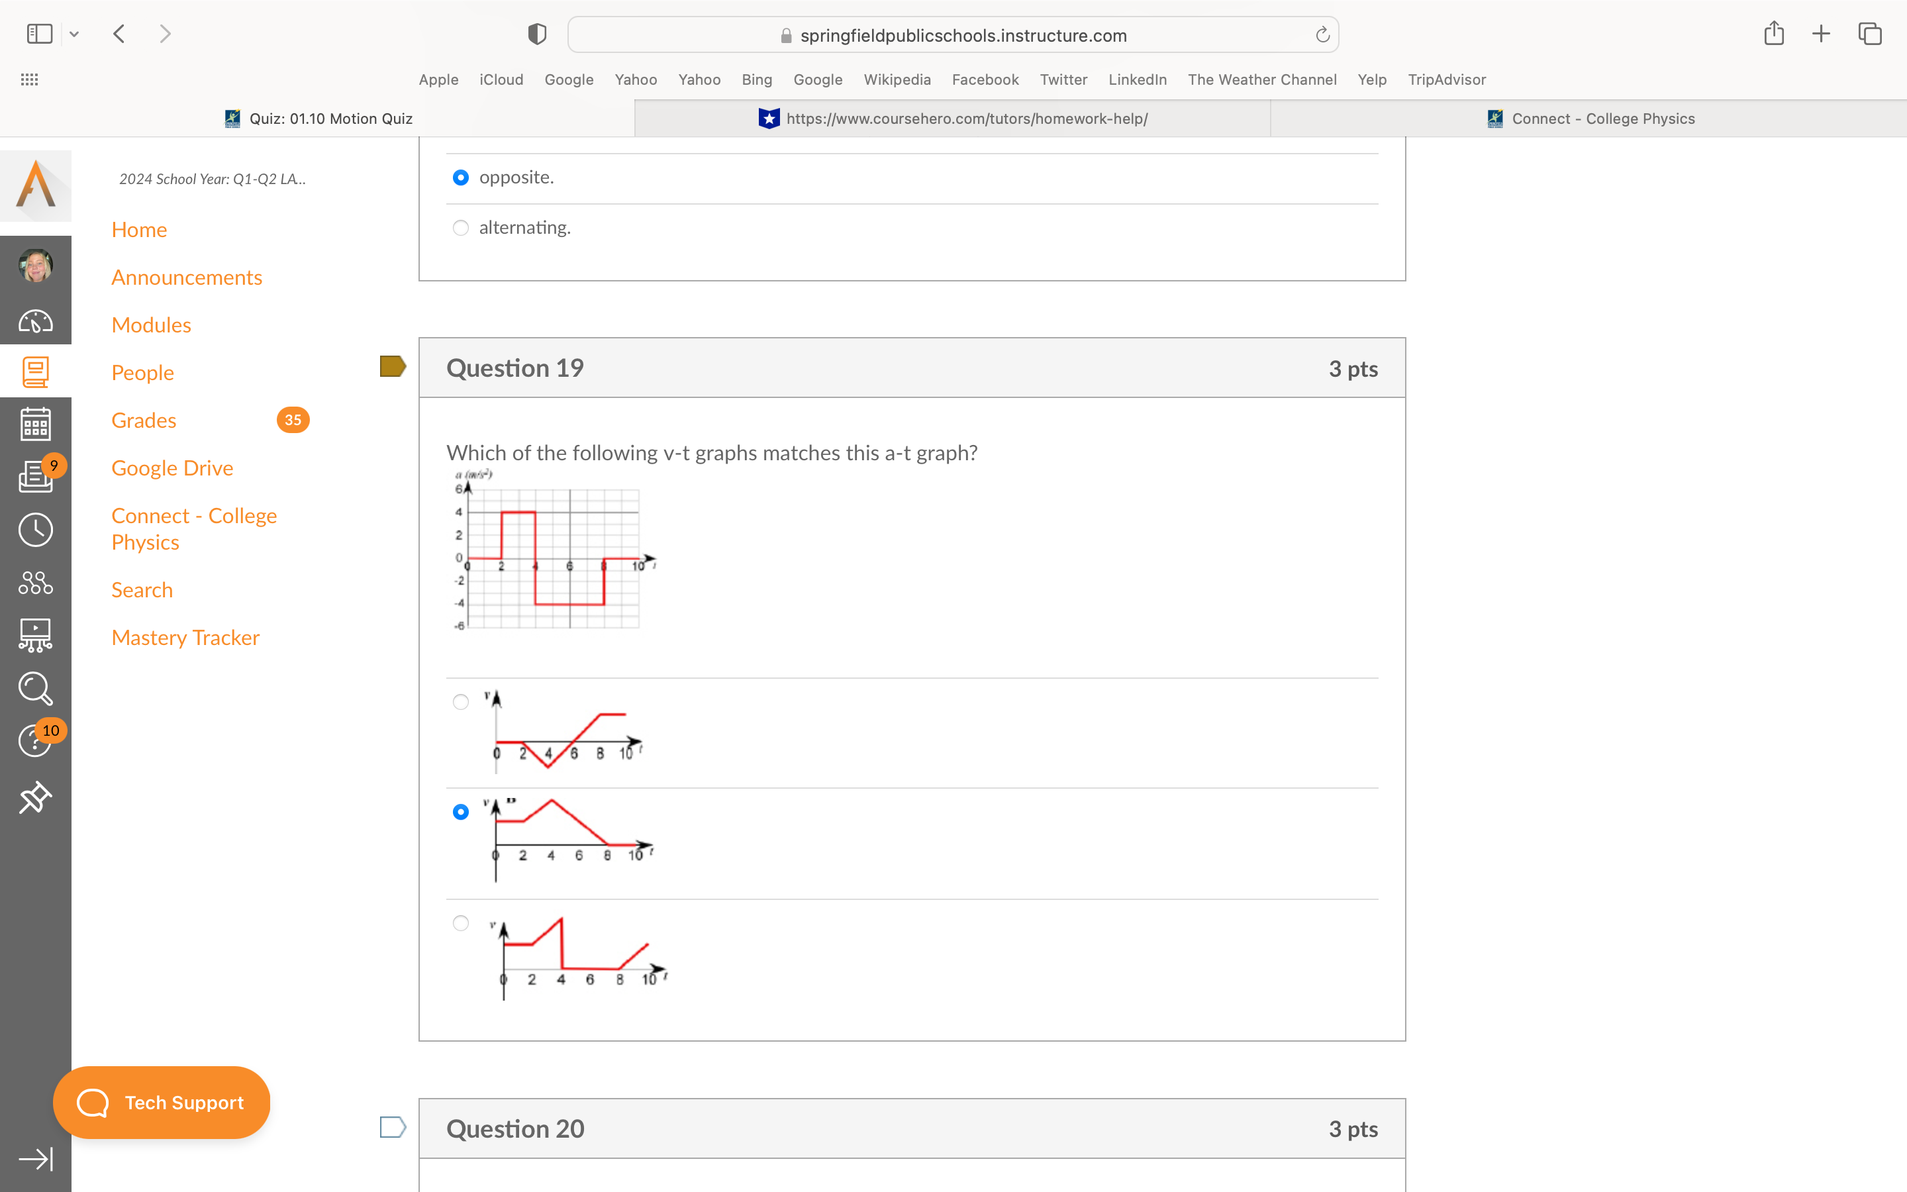The image size is (1907, 1192).
Task: Open Grades from the course menu
Action: (x=144, y=419)
